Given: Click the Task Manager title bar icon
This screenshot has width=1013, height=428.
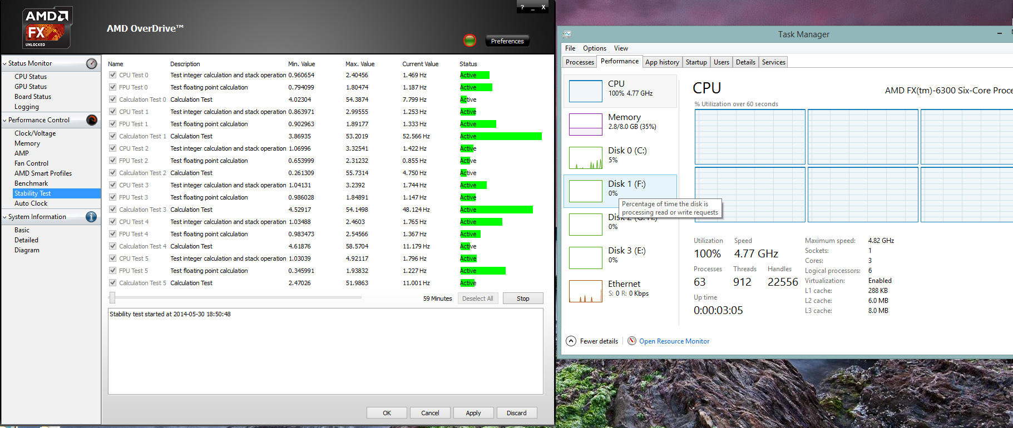Looking at the screenshot, I should (567, 34).
